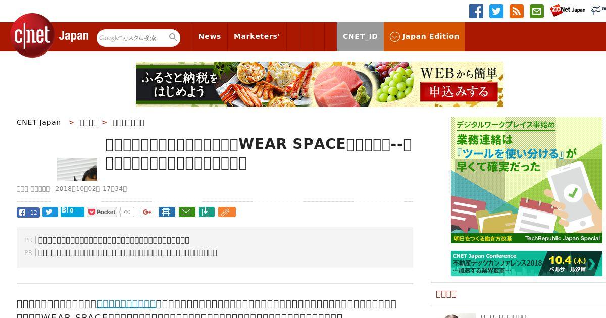Email the article using green mail icon
Image resolution: width=606 pixels, height=318 pixels.
pos(186,212)
